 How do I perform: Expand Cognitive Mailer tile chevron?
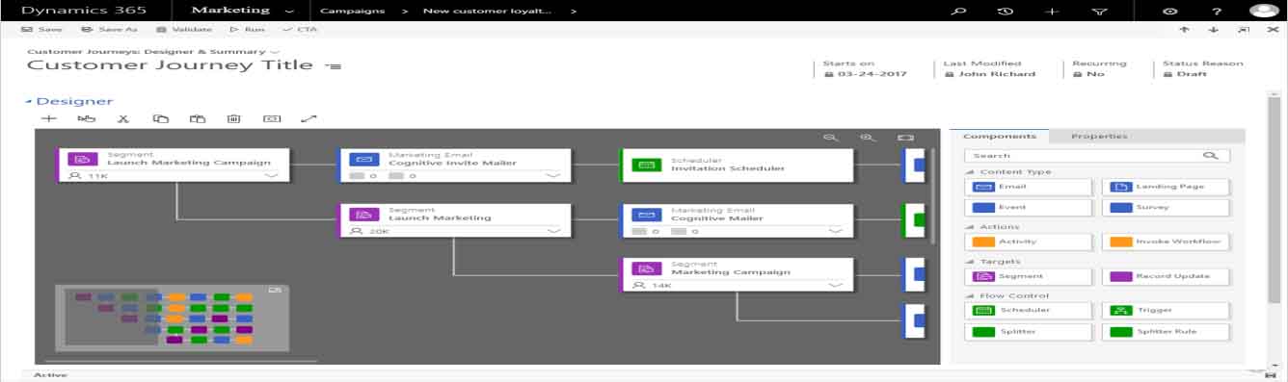835,231
